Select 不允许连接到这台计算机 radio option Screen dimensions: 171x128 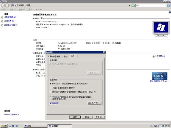click(51, 88)
